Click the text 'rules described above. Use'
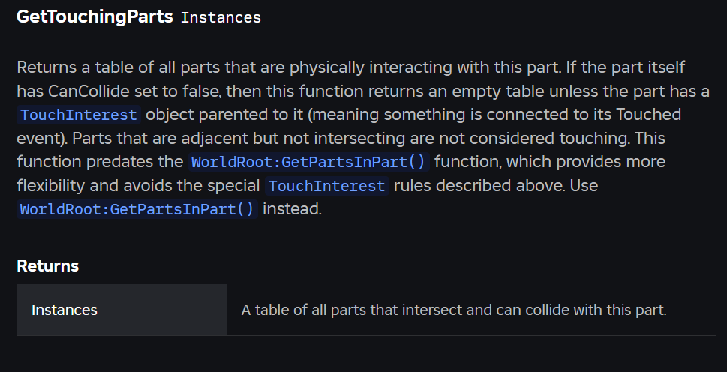The height and width of the screenshot is (372, 727). pyautogui.click(x=496, y=185)
